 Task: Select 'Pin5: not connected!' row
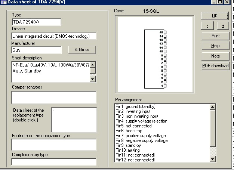pyautogui.click(x=162, y=126)
